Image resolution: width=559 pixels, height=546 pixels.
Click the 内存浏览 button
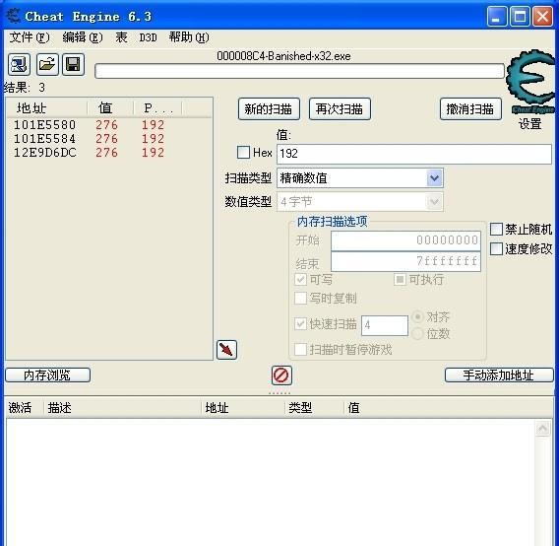(x=48, y=375)
